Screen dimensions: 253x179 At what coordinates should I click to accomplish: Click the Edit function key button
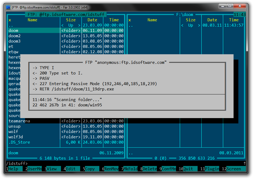73,169
